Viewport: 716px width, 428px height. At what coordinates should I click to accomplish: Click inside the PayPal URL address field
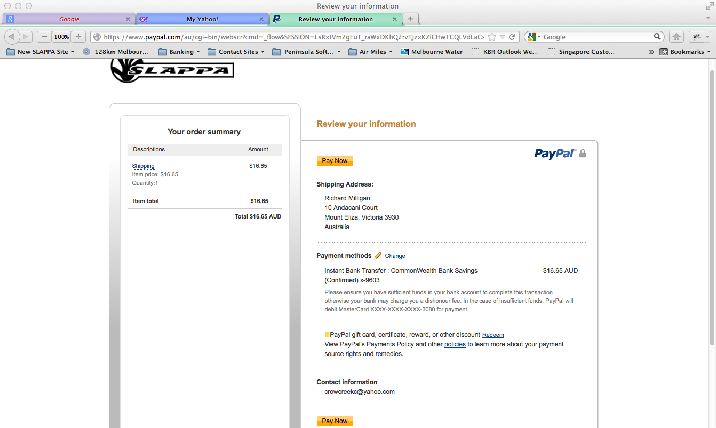point(294,37)
